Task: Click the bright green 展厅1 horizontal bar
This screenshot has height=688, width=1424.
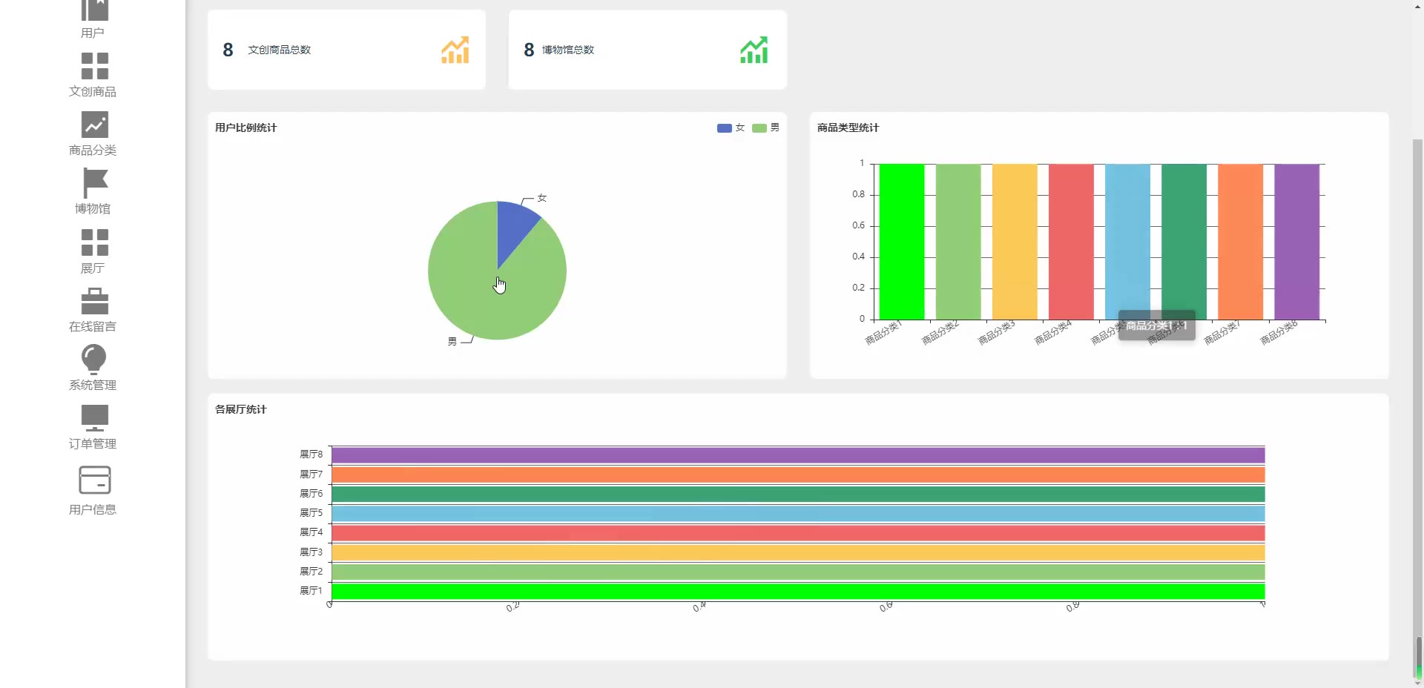Action: (x=798, y=592)
